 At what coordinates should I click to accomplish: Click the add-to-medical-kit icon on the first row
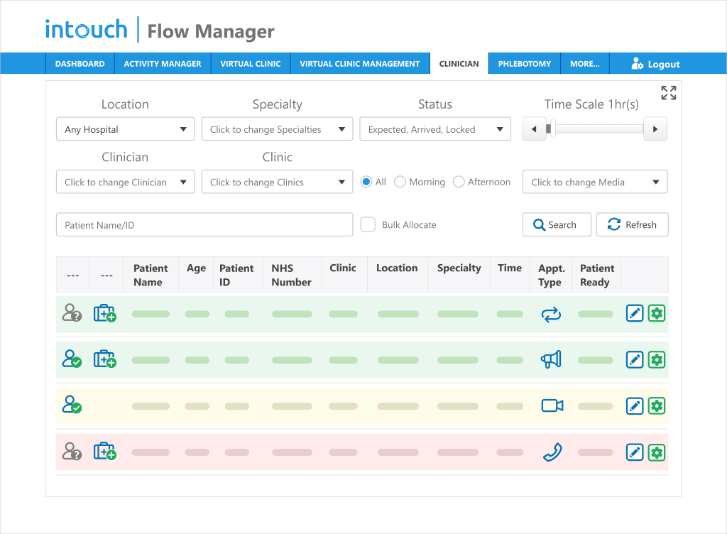(104, 312)
